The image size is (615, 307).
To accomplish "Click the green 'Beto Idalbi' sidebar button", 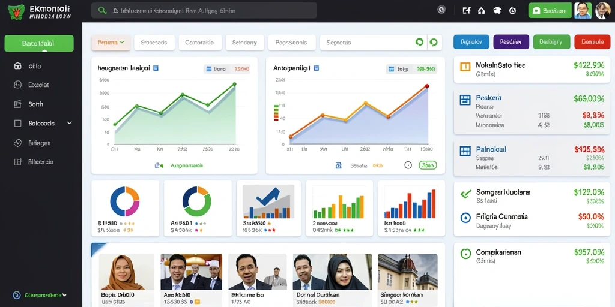I will pyautogui.click(x=39, y=43).
